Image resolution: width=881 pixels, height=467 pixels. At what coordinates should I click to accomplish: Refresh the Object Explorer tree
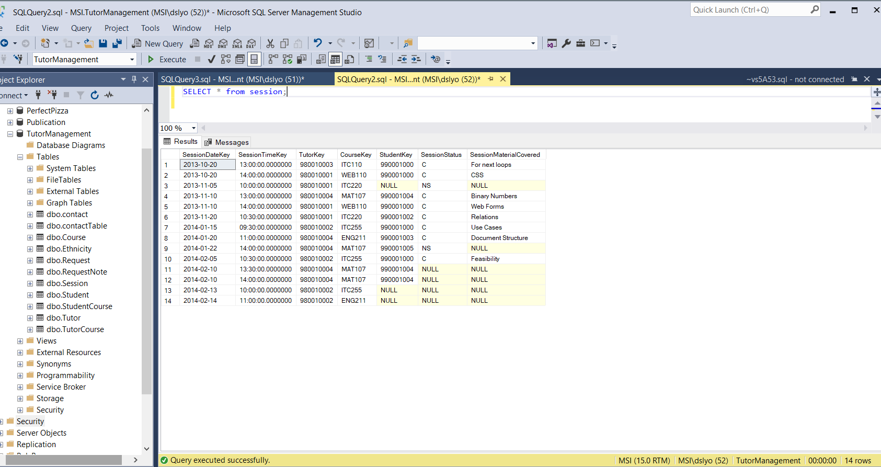tap(95, 95)
